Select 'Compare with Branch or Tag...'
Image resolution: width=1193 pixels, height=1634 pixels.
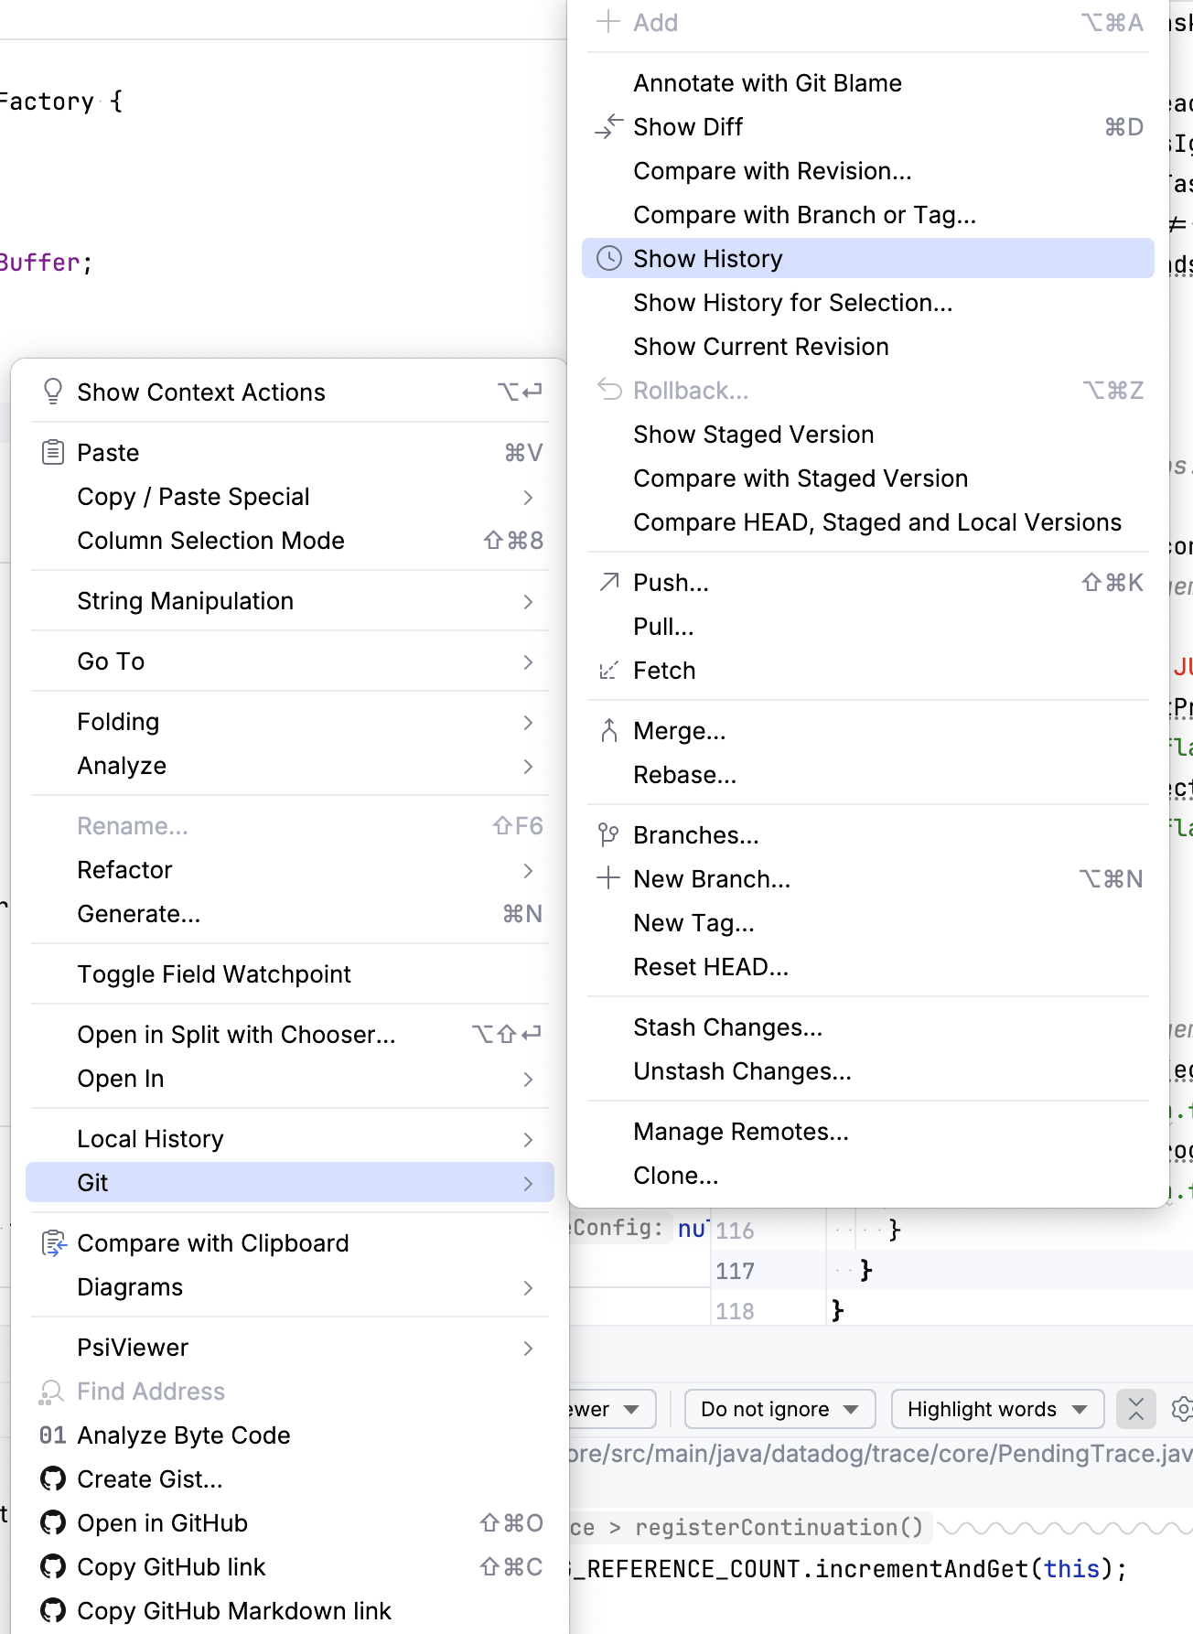[804, 215]
